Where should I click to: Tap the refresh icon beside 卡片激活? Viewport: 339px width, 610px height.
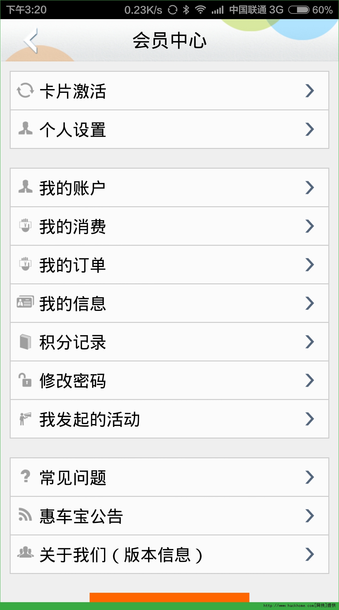(x=25, y=91)
